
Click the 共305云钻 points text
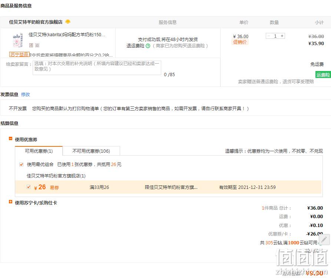(x=288, y=243)
